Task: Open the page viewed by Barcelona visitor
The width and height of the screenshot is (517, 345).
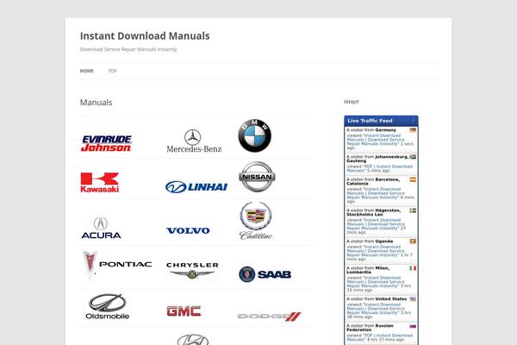Action: pos(377,193)
